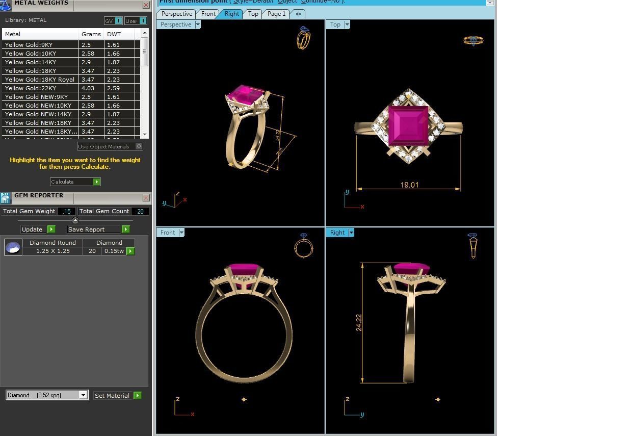This screenshot has width=632, height=436.
Task: Select the Yellow Gold NEW:10KY row
Action: (x=71, y=106)
